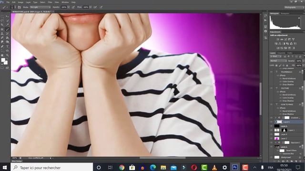305x171 pixels.
Task: Open the layer Kind filter dropdown
Action: coord(275,57)
